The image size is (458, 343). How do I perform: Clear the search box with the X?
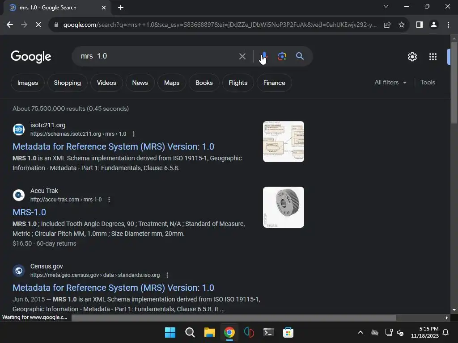242,56
